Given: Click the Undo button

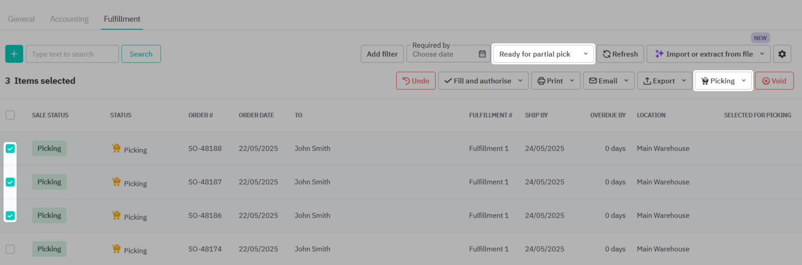Looking at the screenshot, I should 416,81.
